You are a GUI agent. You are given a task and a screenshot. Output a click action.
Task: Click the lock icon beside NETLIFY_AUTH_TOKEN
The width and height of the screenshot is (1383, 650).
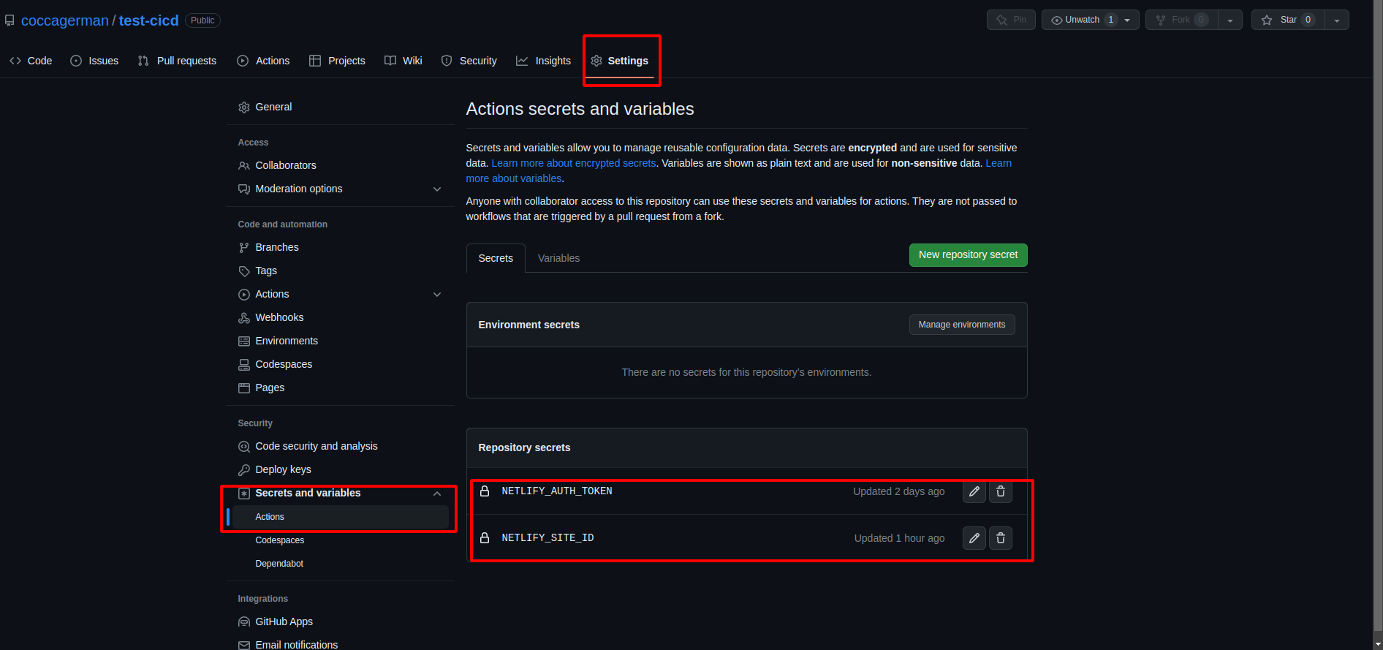pyautogui.click(x=485, y=491)
